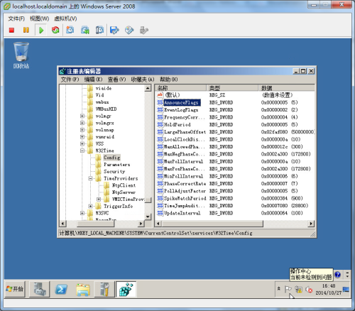Image resolution: width=355 pixels, height=311 pixels.
Task: Click show desktop icon by the clock
Action: point(346,289)
